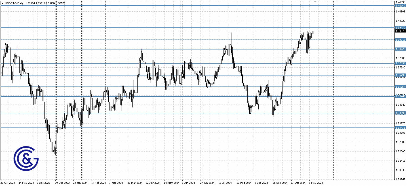Select the 1.39016 price level tag

coord(400,40)
